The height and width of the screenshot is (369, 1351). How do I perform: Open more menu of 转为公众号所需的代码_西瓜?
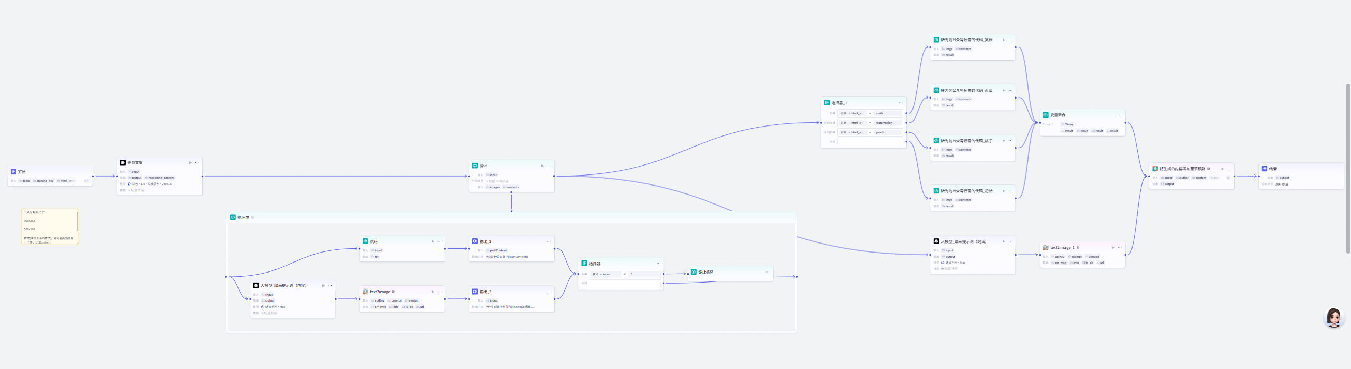coord(1011,90)
